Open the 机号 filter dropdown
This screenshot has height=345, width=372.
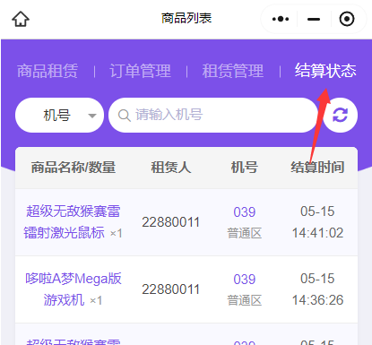[59, 116]
